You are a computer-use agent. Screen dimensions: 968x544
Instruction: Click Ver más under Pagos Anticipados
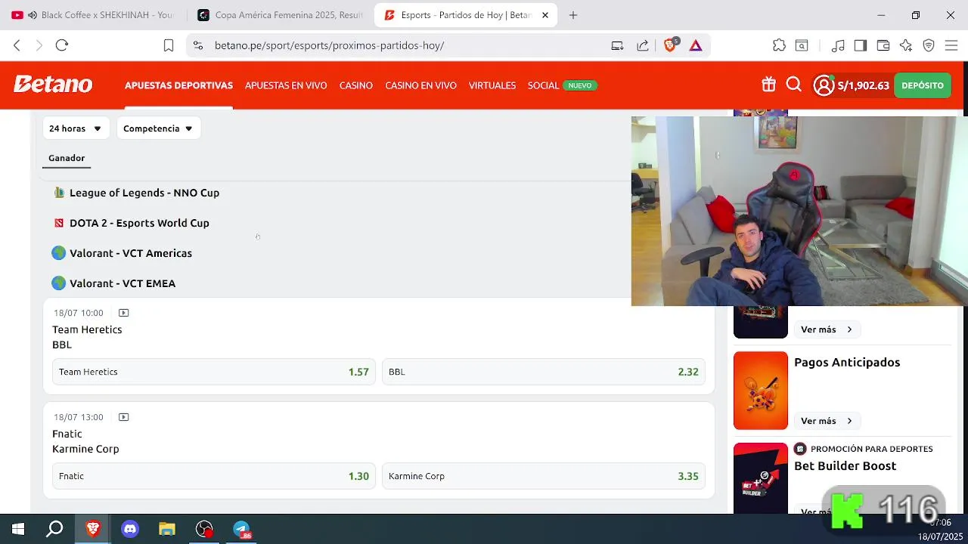827,421
